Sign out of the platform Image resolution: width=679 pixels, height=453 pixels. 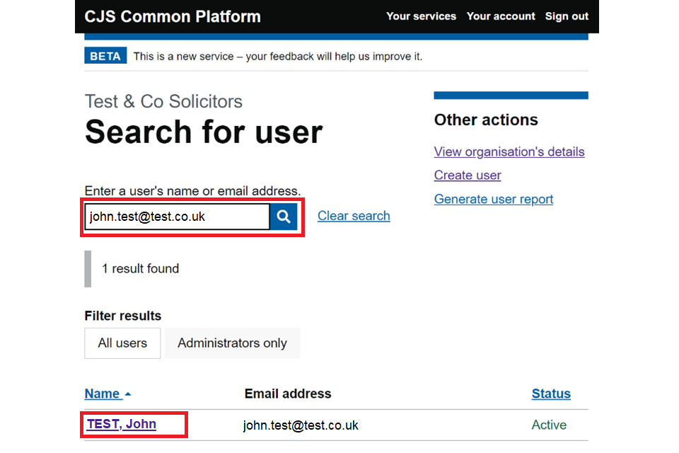pyautogui.click(x=567, y=16)
